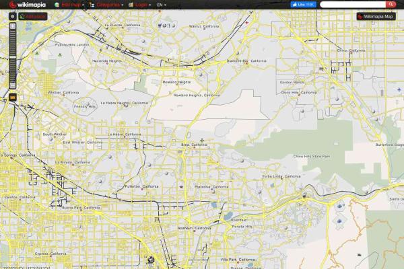The height and width of the screenshot is (269, 404).
Task: Click the Login door icon
Action: 131,5
